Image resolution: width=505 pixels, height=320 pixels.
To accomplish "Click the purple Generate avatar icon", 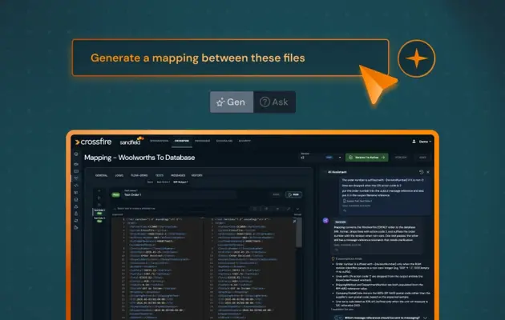I will click(325, 221).
